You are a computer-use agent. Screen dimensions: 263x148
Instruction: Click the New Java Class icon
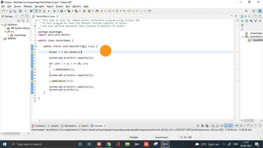click(89, 11)
